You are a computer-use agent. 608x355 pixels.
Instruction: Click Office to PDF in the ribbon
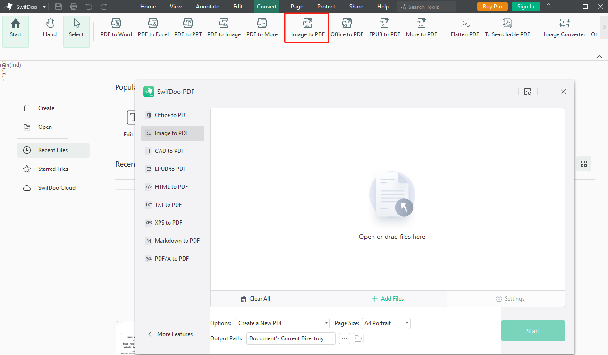347,28
